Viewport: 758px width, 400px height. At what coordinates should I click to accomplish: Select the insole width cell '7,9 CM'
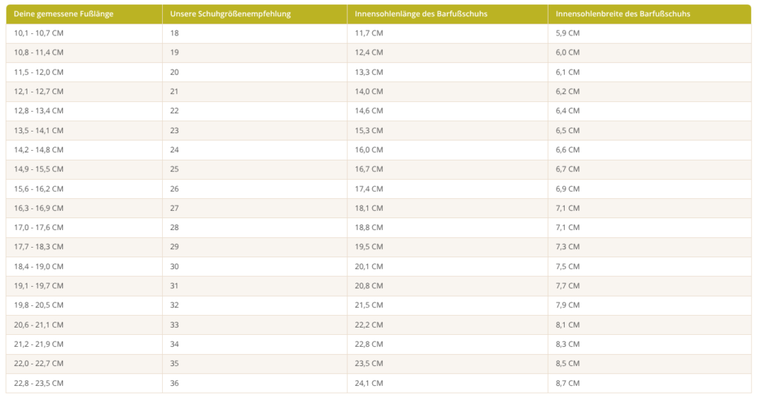568,305
